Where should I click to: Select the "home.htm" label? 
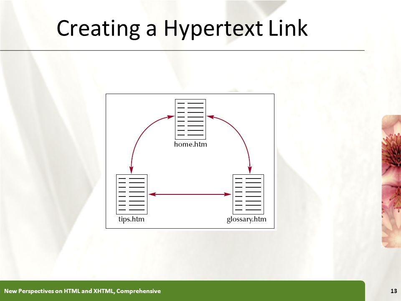coord(190,144)
